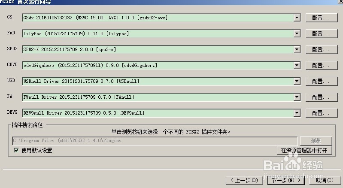Click the DEV9 row label

tap(12, 112)
